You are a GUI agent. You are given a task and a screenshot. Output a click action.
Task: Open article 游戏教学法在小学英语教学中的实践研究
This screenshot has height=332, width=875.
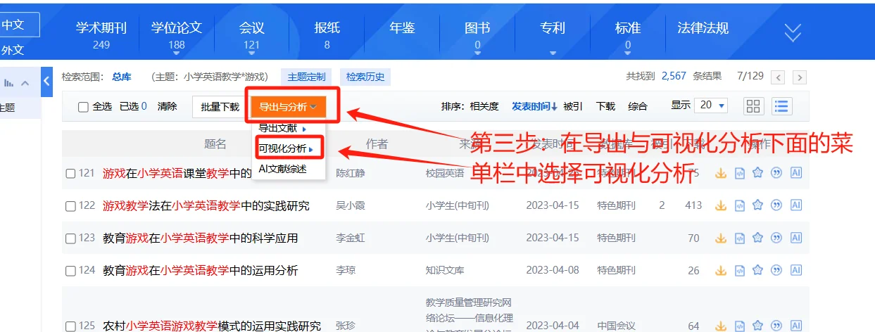point(206,206)
